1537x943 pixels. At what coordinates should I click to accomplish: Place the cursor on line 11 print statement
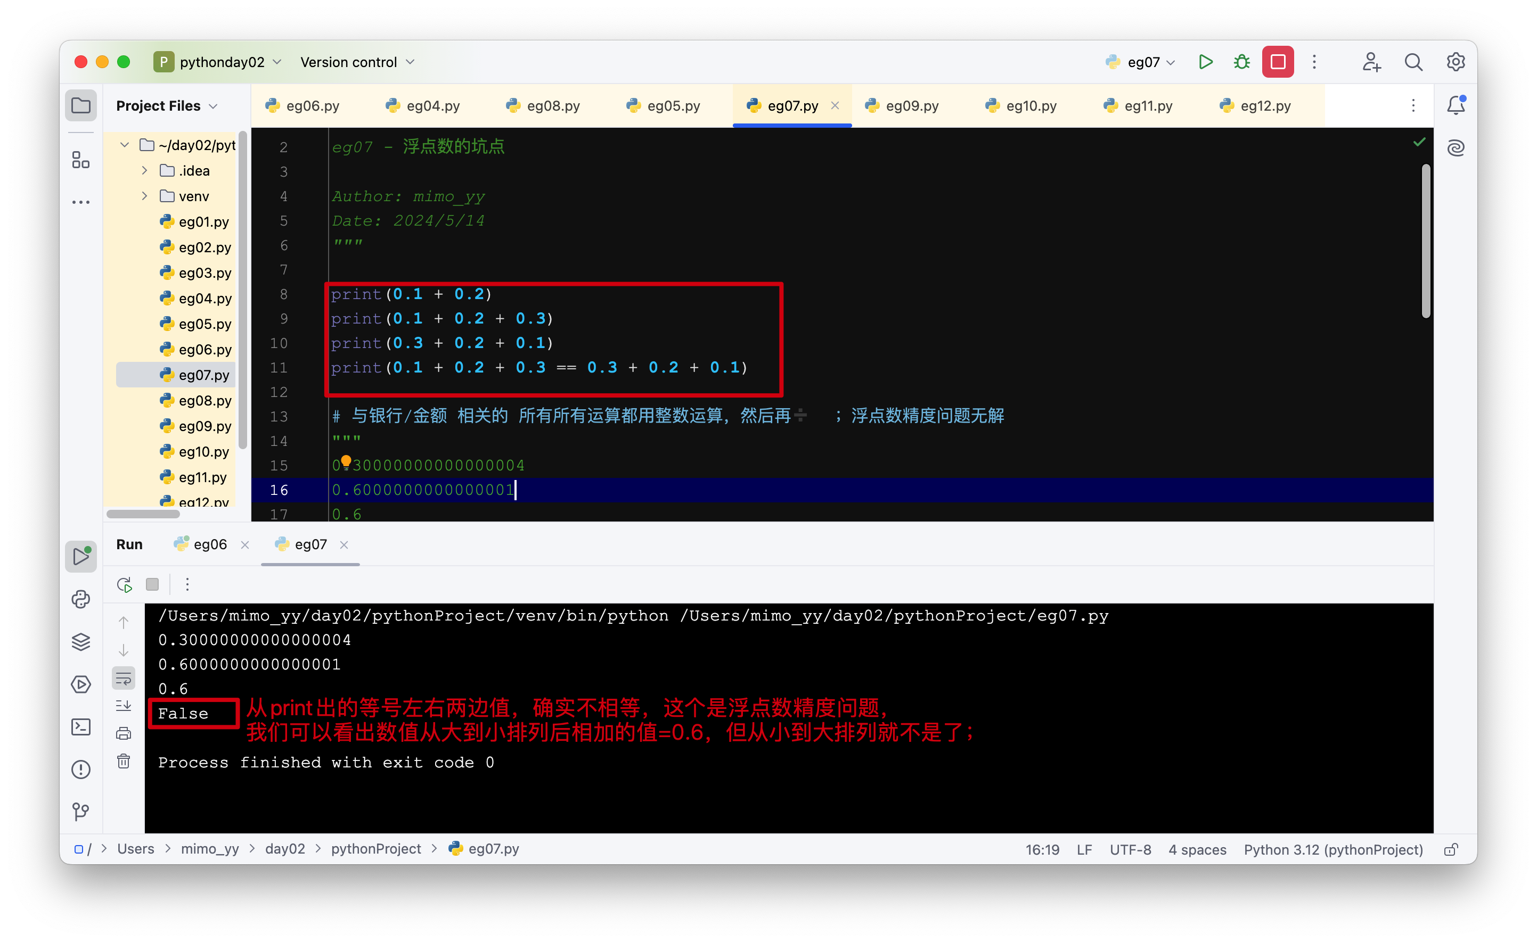[x=539, y=367]
